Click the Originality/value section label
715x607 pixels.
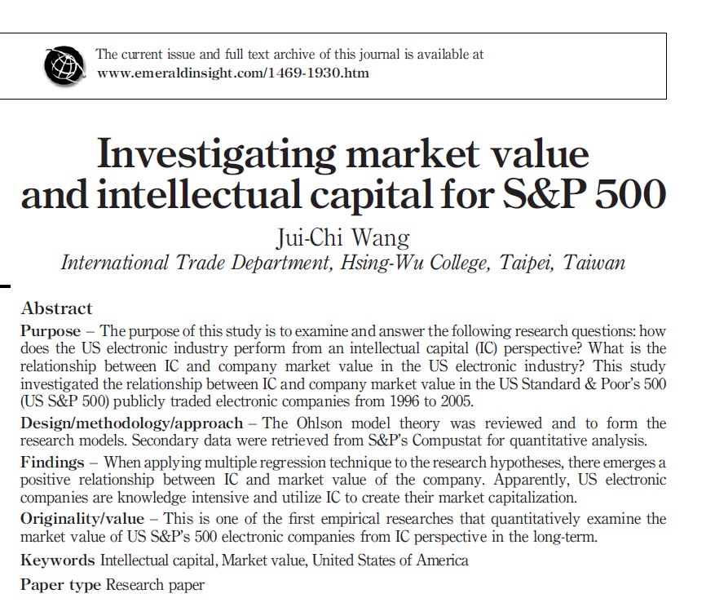coord(82,519)
